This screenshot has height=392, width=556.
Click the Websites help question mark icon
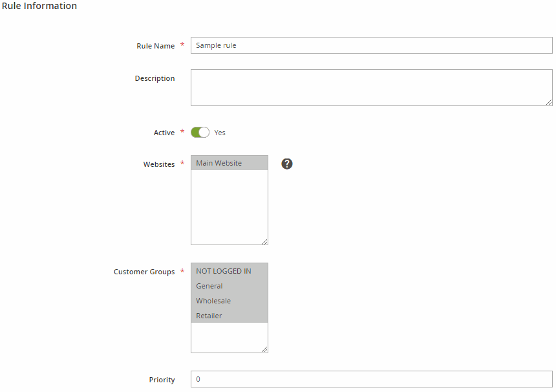point(287,164)
